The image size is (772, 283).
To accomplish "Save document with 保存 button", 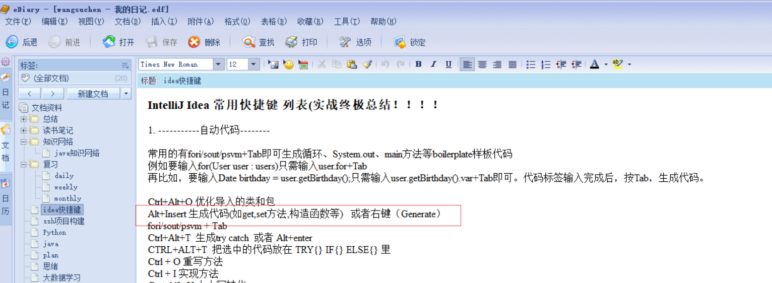I will pyautogui.click(x=161, y=42).
